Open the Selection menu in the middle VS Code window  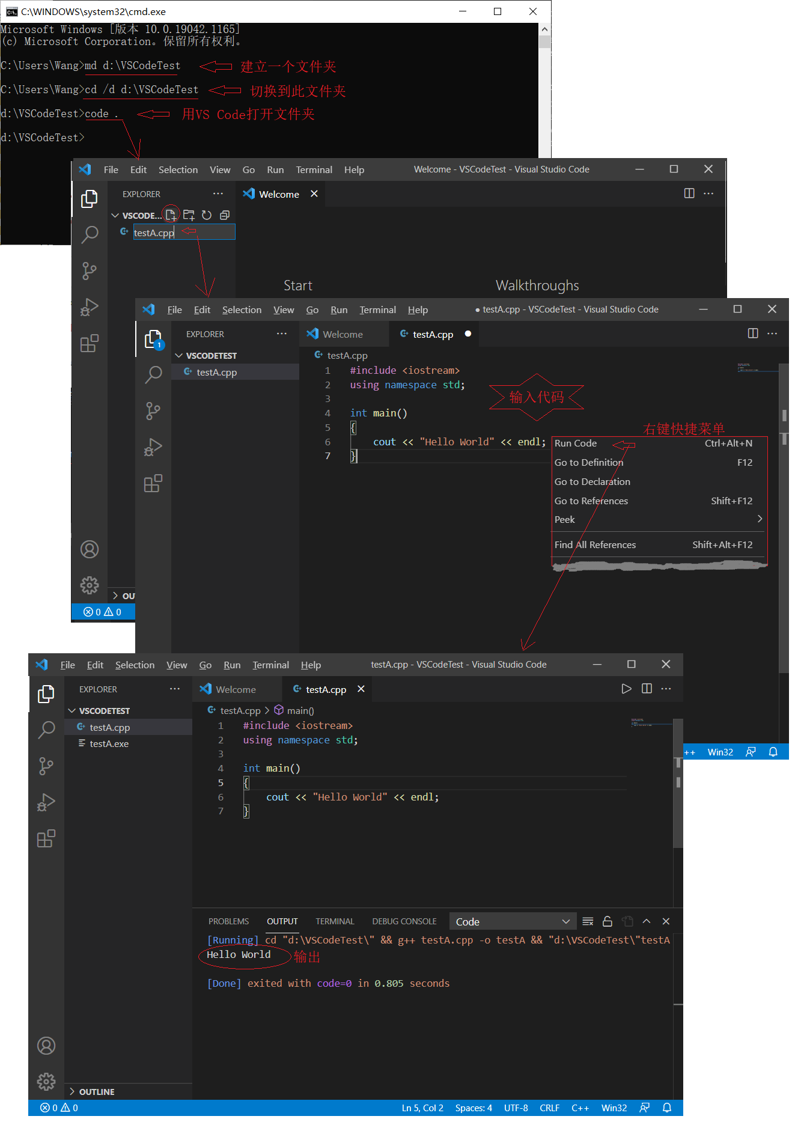tap(242, 309)
